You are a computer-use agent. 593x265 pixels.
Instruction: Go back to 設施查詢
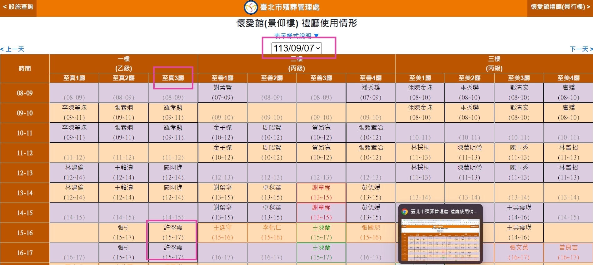18,7
